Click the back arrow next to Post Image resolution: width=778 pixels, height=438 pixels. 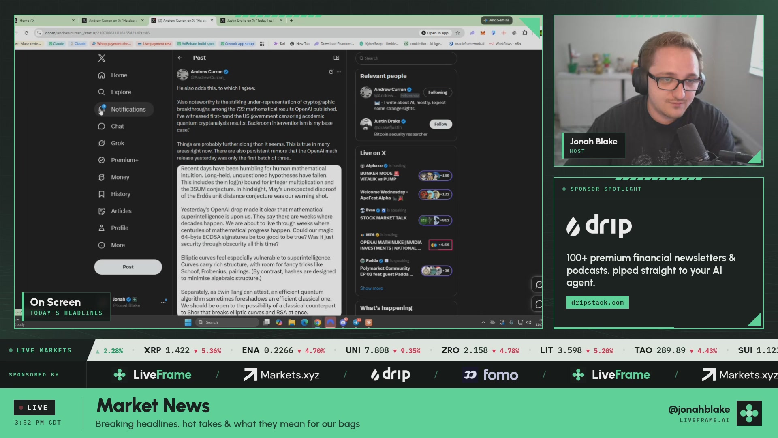pos(180,58)
